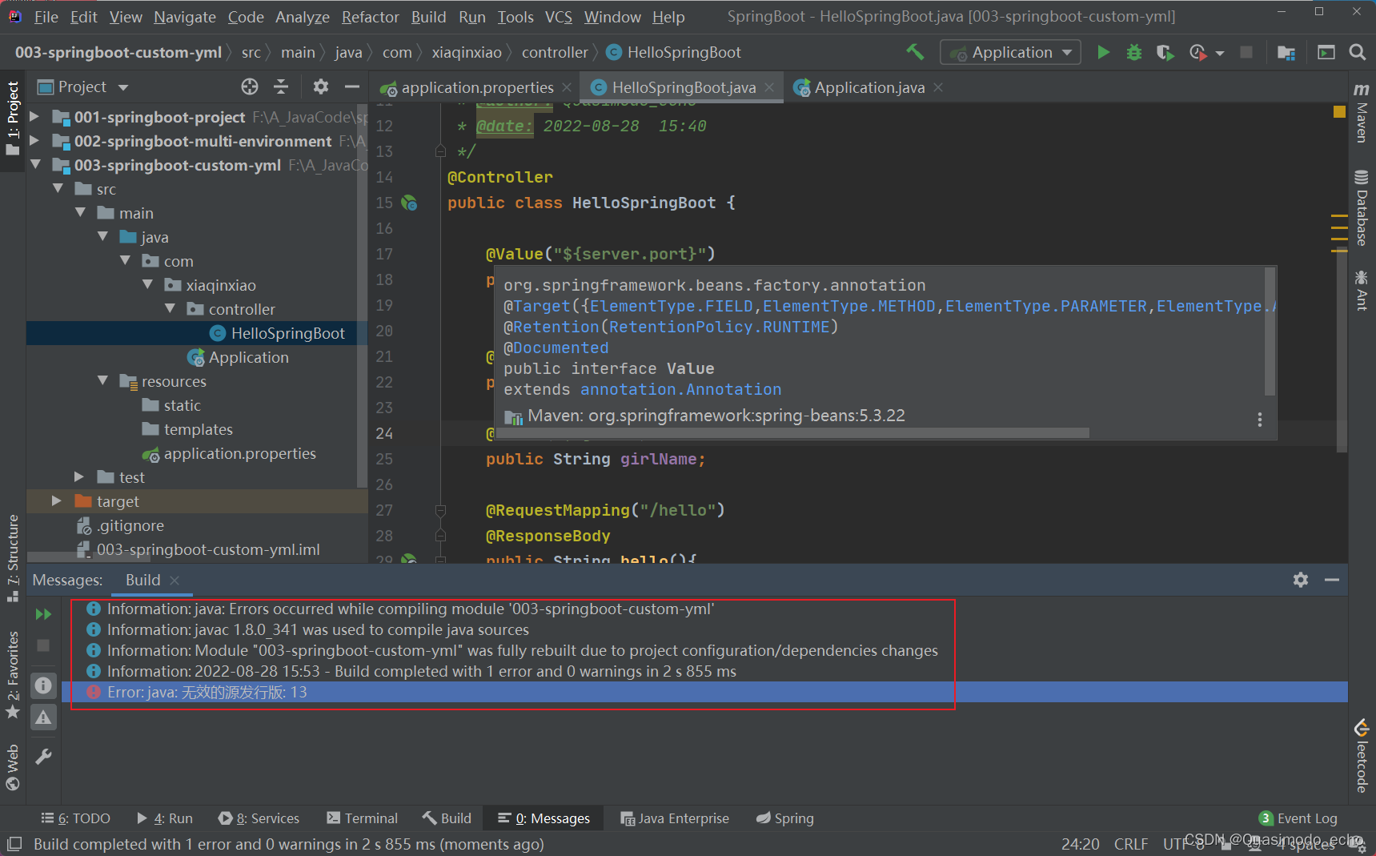Collapse the resources folder
The image size is (1376, 856).
click(x=102, y=381)
